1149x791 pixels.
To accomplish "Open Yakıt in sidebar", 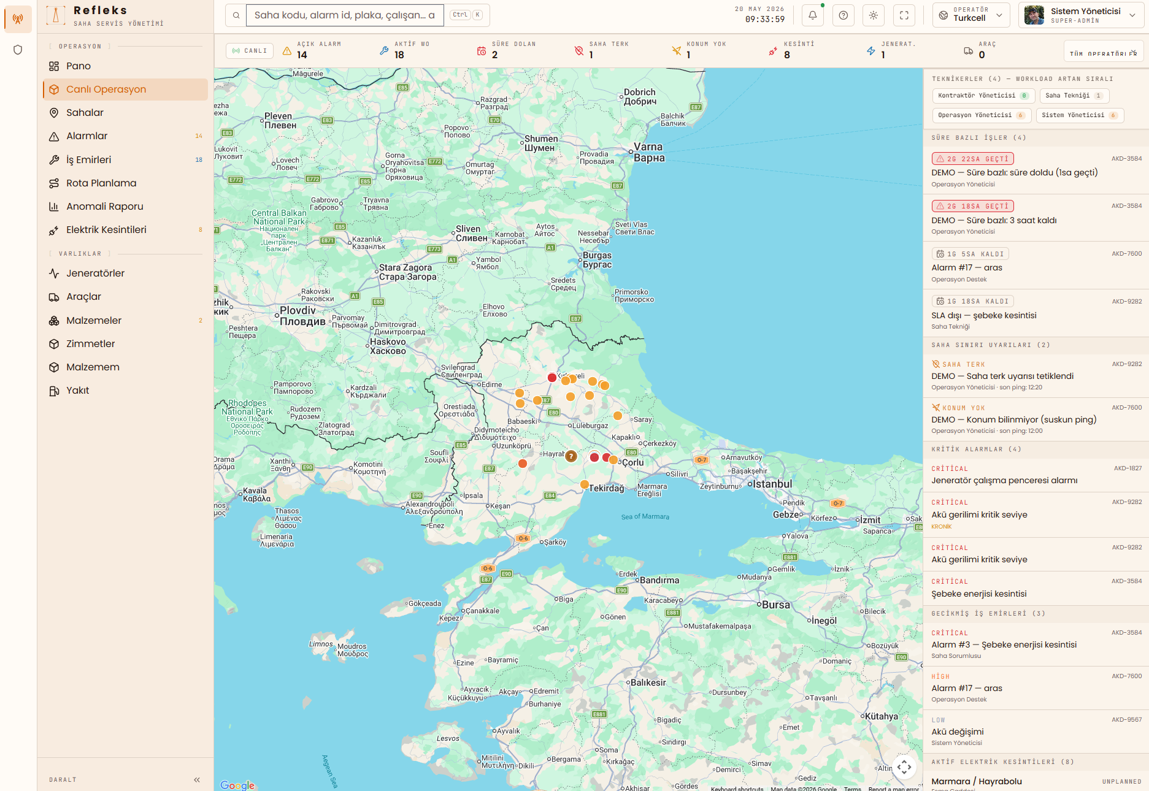I will click(x=126, y=391).
